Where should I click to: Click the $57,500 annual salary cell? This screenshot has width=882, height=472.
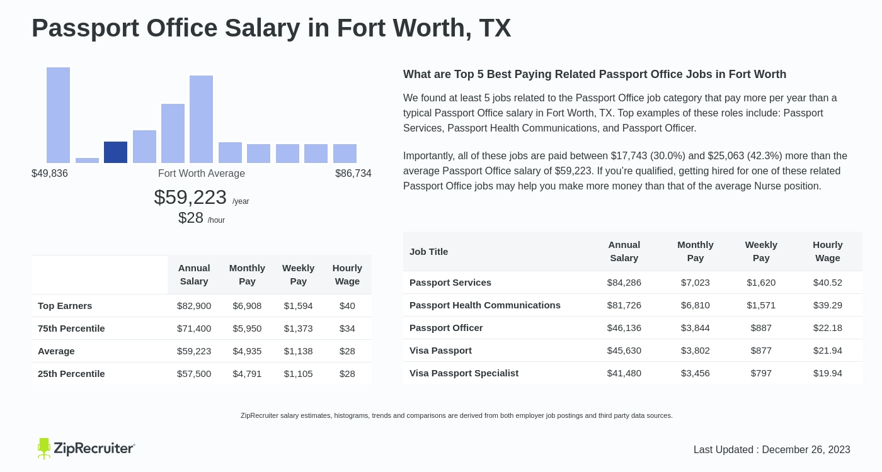tap(194, 374)
